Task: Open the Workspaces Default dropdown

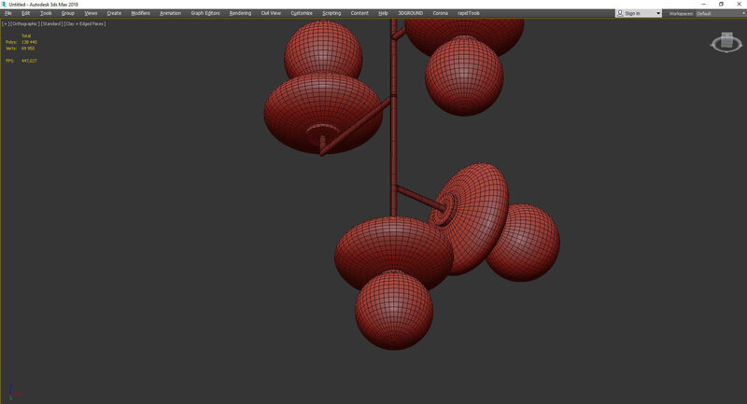Action: tap(719, 14)
